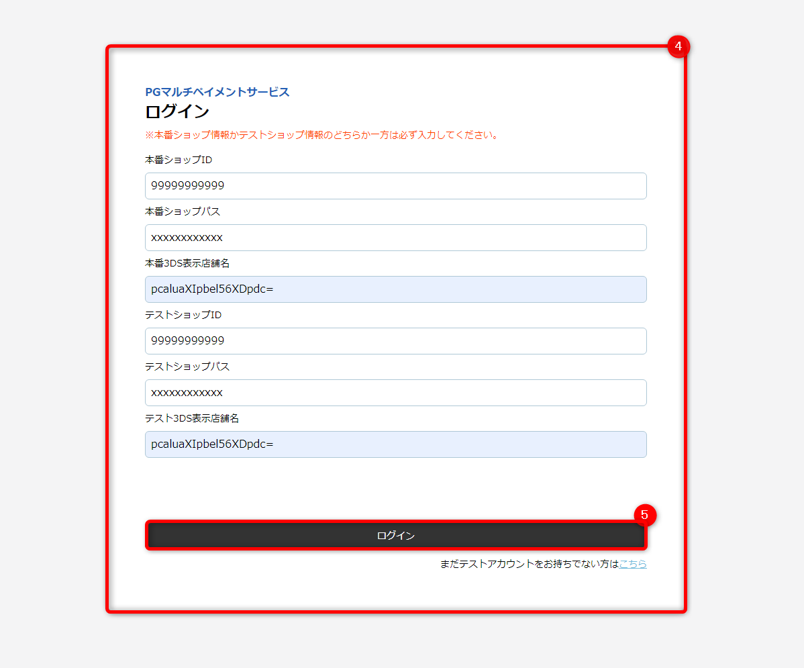The height and width of the screenshot is (668, 804).
Task: Click the 本番ショップパス input field
Action: click(396, 238)
